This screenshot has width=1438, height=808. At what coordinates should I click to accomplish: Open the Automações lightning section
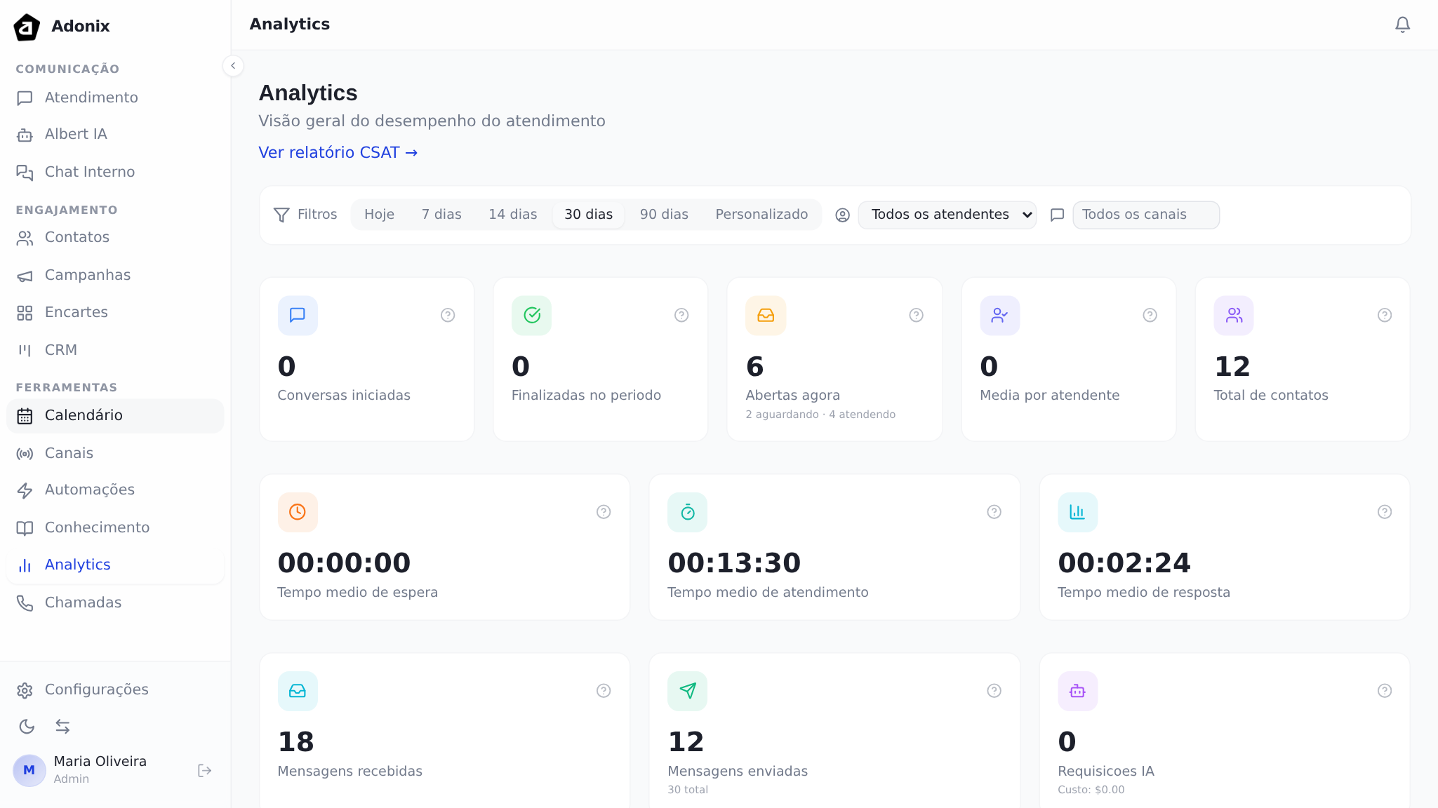coord(90,490)
